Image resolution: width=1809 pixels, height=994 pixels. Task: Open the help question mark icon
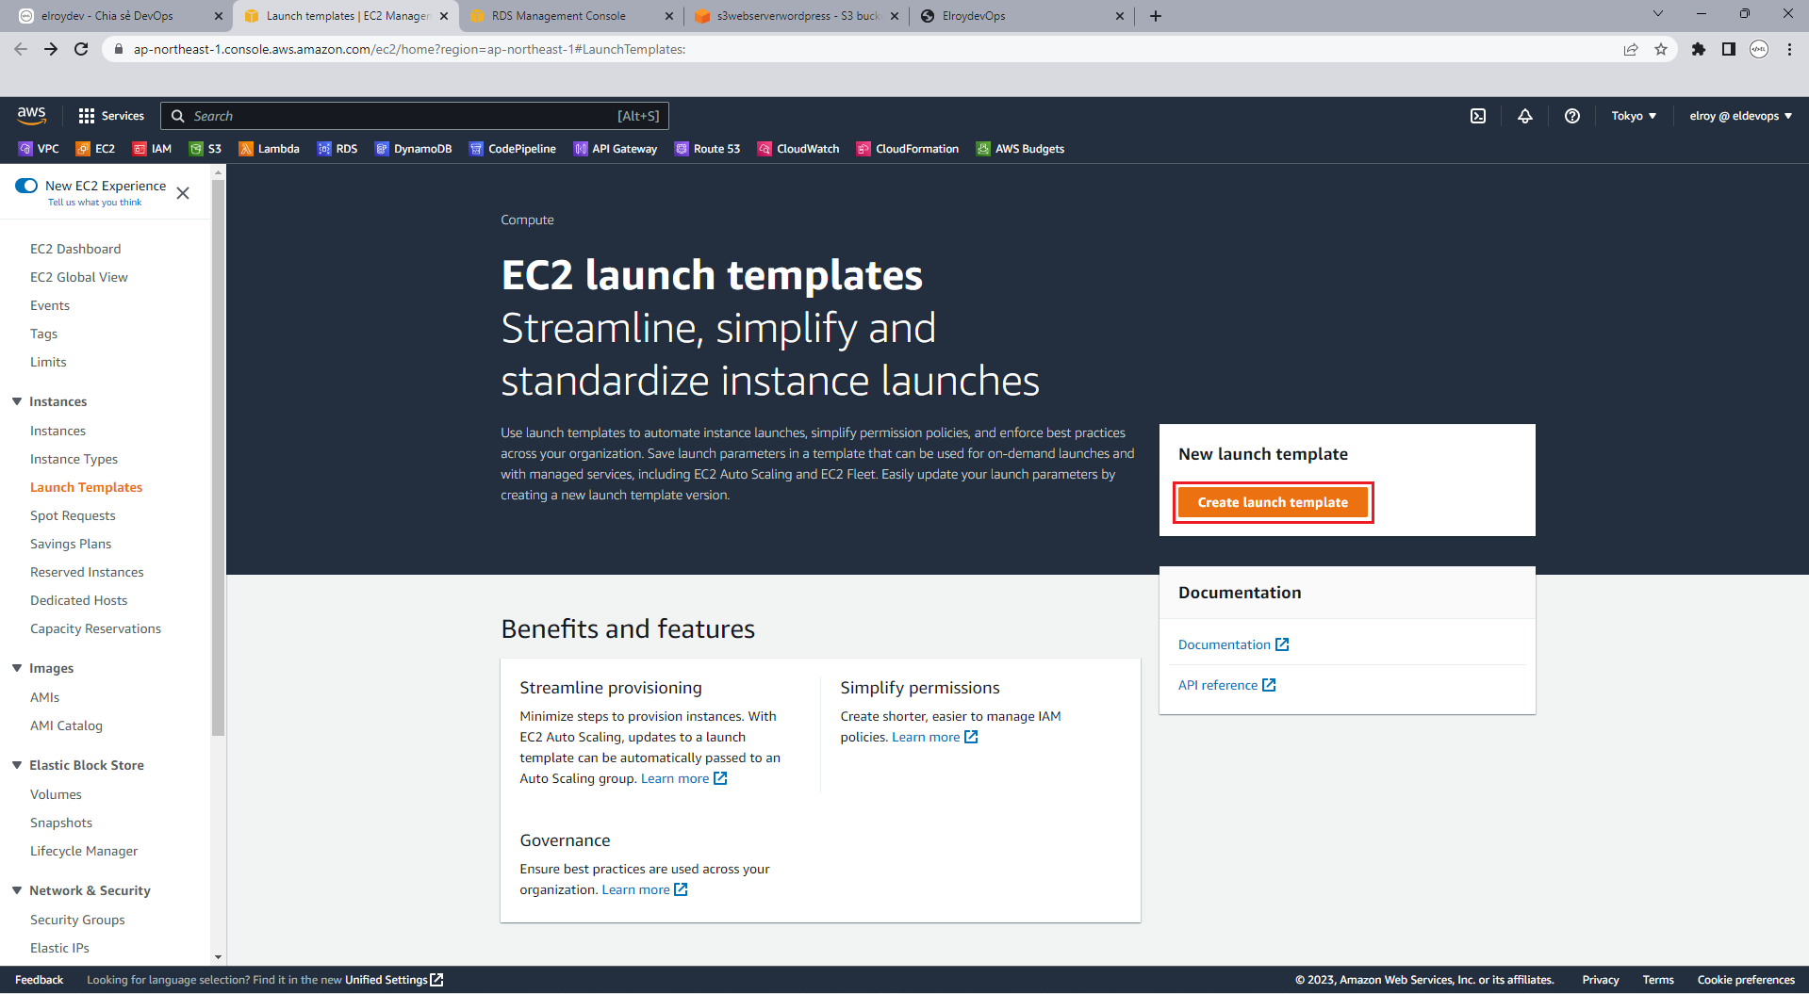coord(1571,116)
